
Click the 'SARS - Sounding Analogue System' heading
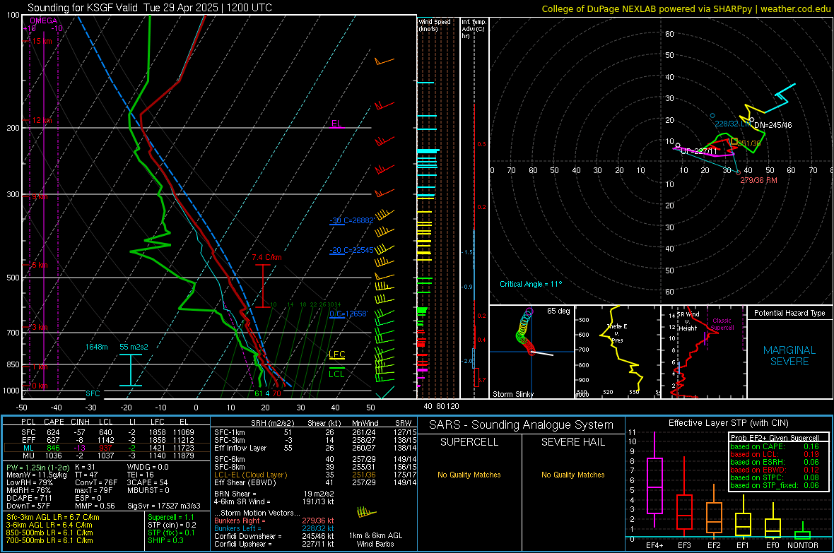click(521, 424)
